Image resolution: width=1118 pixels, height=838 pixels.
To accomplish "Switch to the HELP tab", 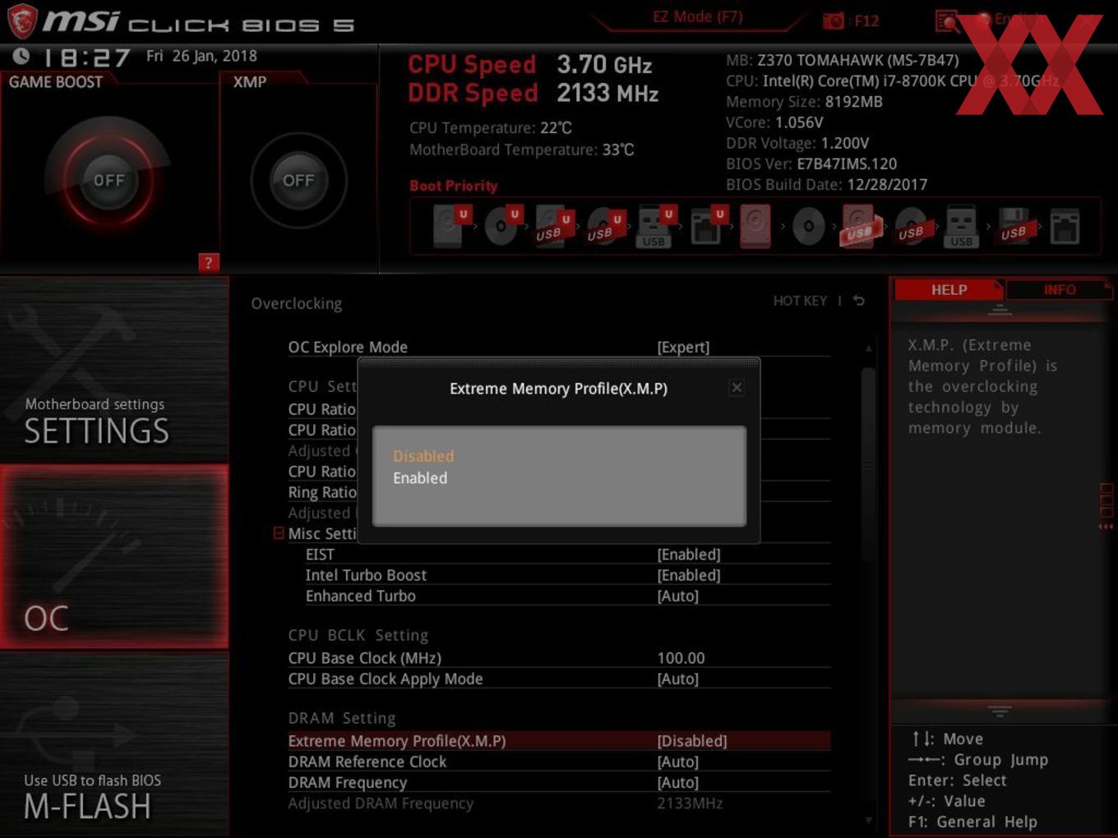I will 949,290.
